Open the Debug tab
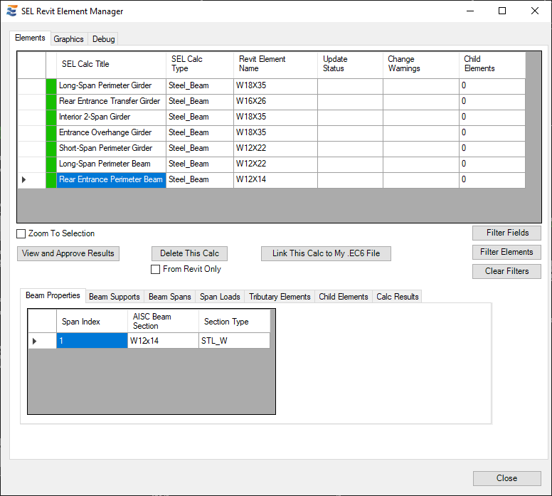 [x=103, y=39]
